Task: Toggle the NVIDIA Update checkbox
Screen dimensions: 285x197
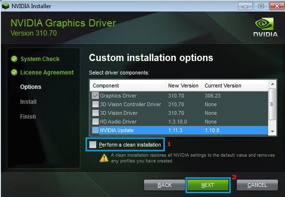Action: pos(96,130)
